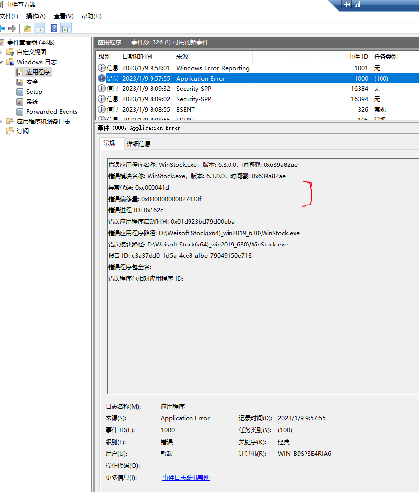Click the 应用程序 log icon in tree
Image resolution: width=419 pixels, height=492 pixels.
pos(20,72)
